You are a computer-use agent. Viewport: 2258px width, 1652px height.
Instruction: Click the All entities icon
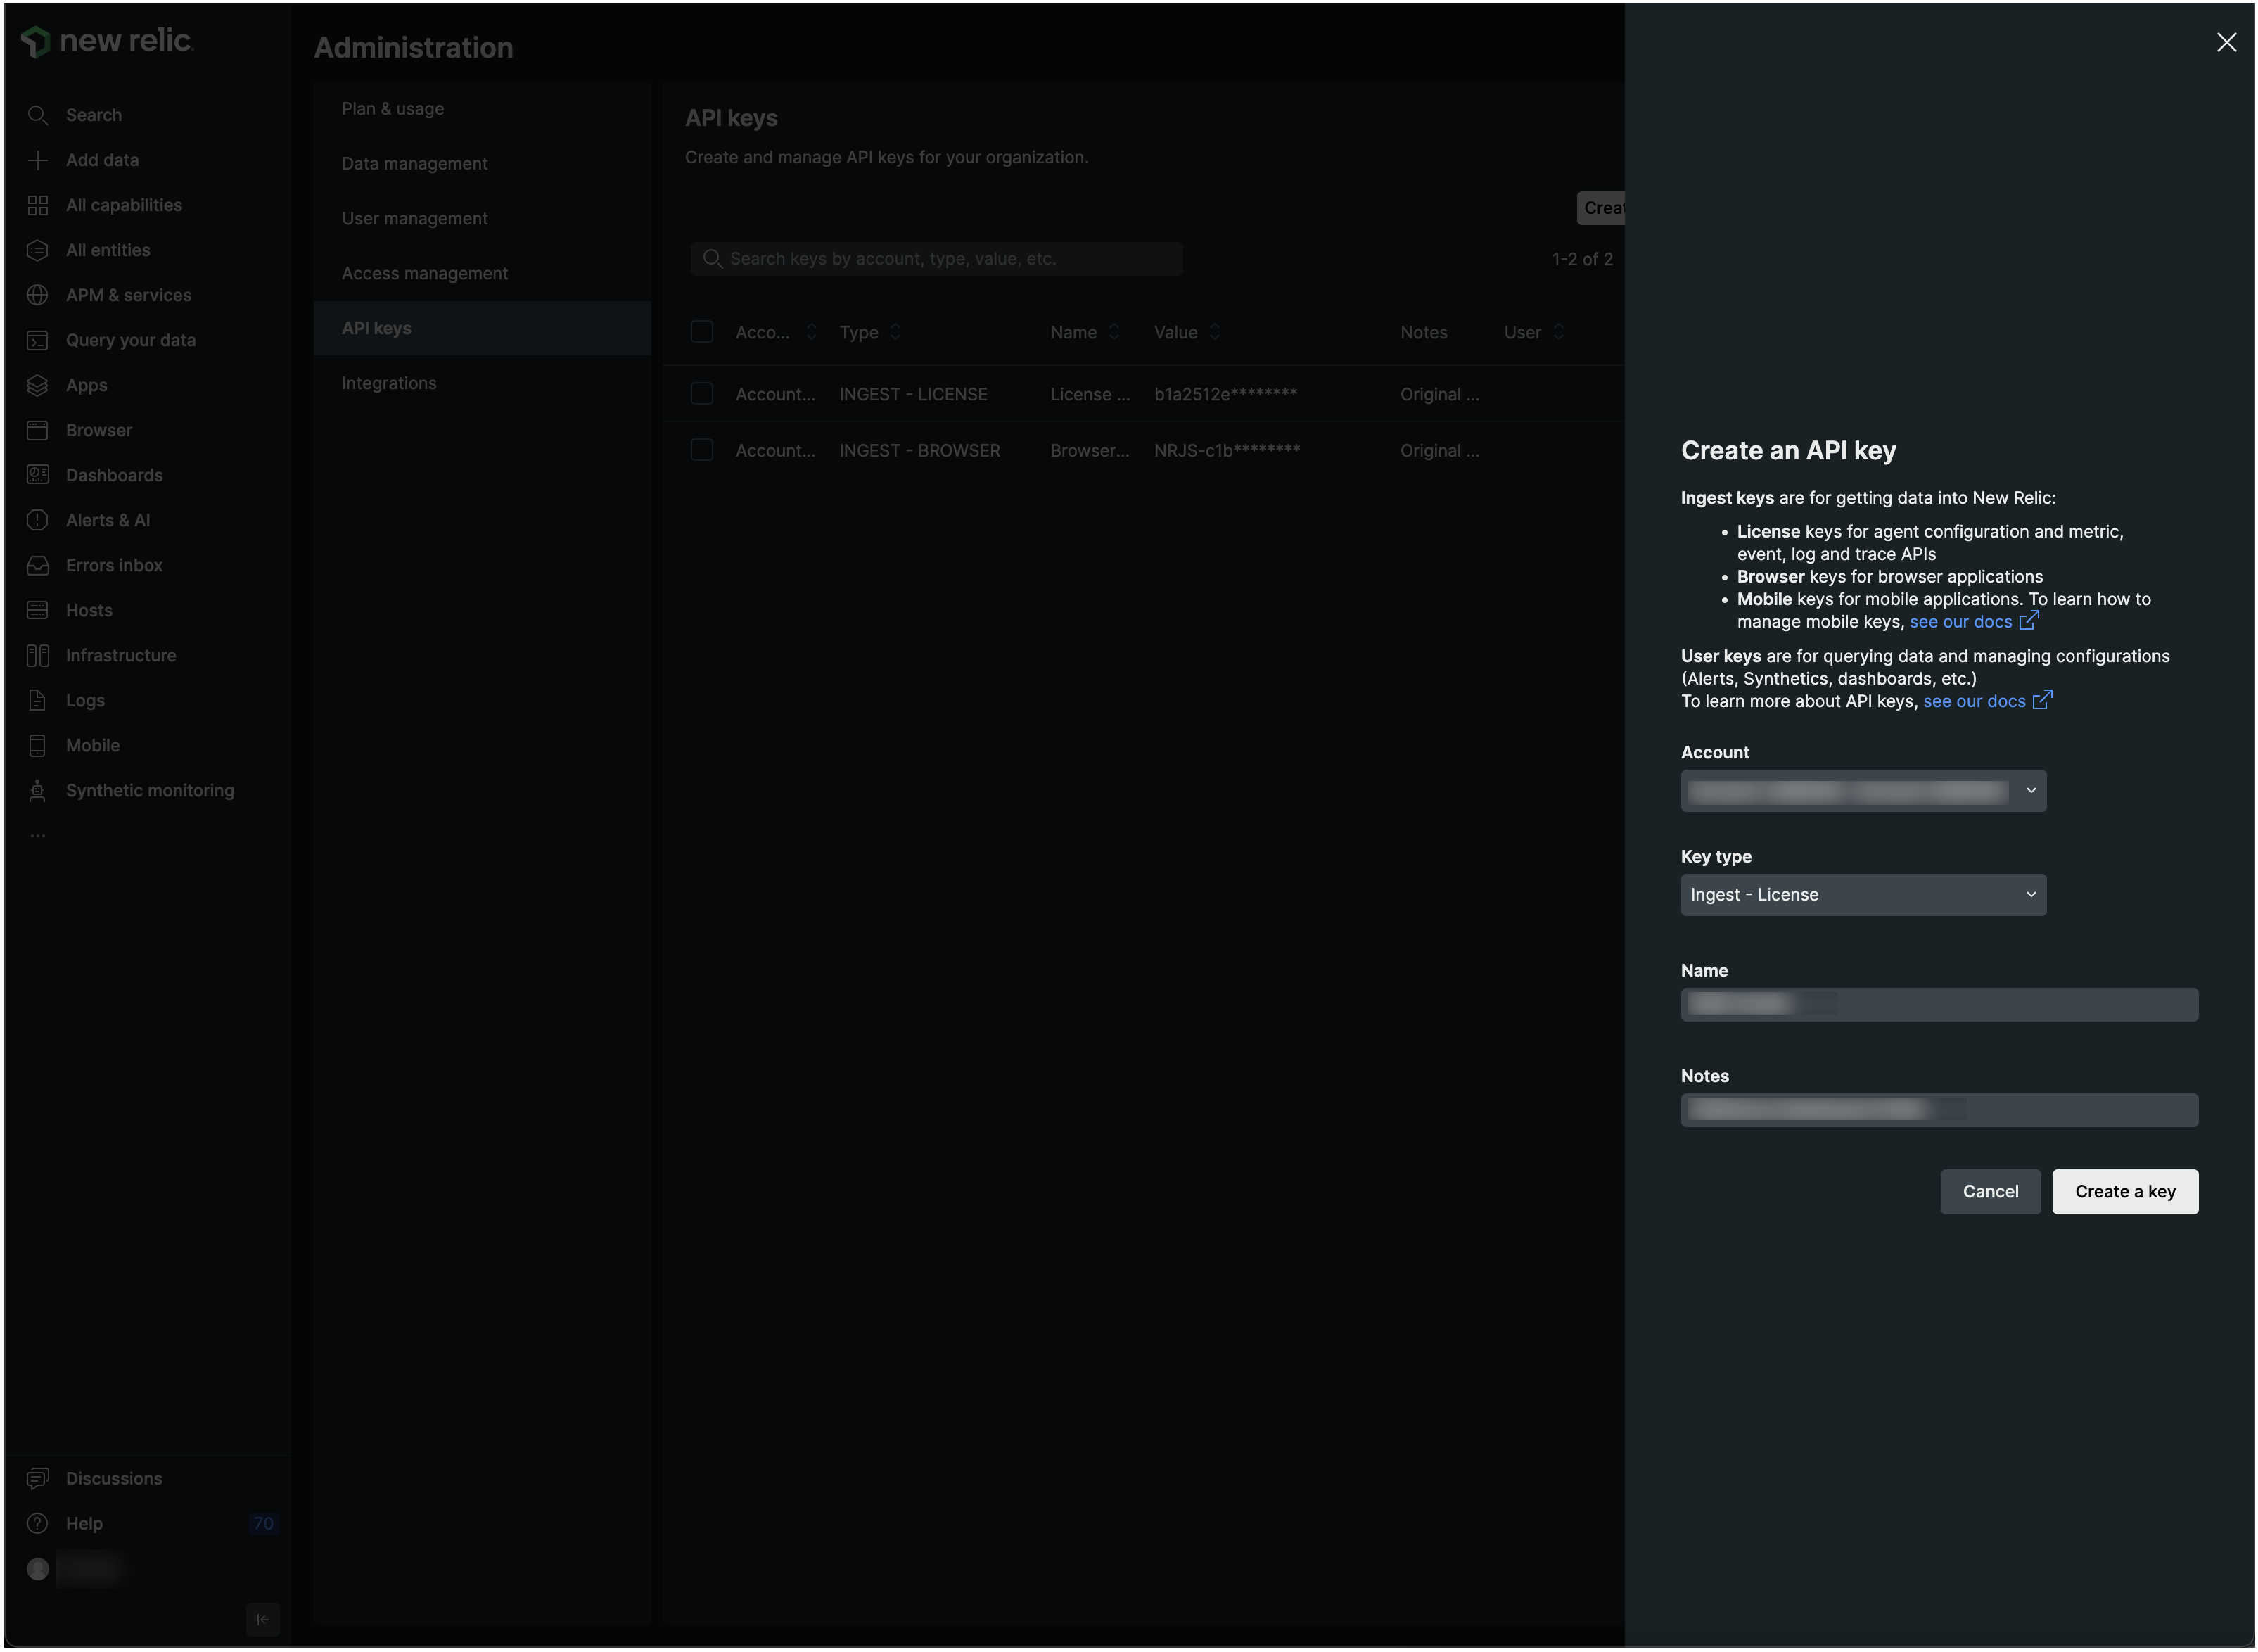38,250
